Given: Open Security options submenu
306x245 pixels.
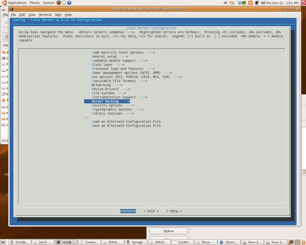Looking at the screenshot, I should pos(113,105).
